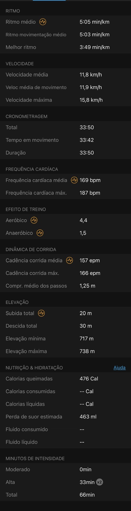
Task: Tap the x2 badge next to Alta
Action: (x=100, y=482)
